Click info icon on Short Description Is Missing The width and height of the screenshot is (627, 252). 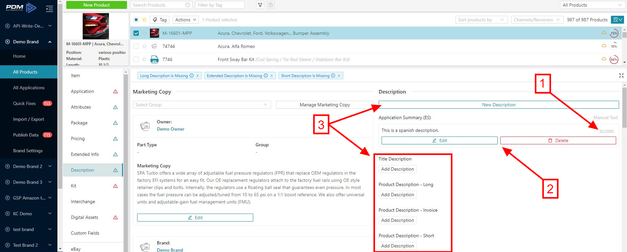(333, 75)
